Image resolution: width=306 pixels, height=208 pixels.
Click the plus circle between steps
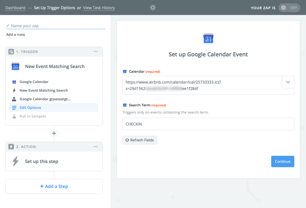point(54,133)
